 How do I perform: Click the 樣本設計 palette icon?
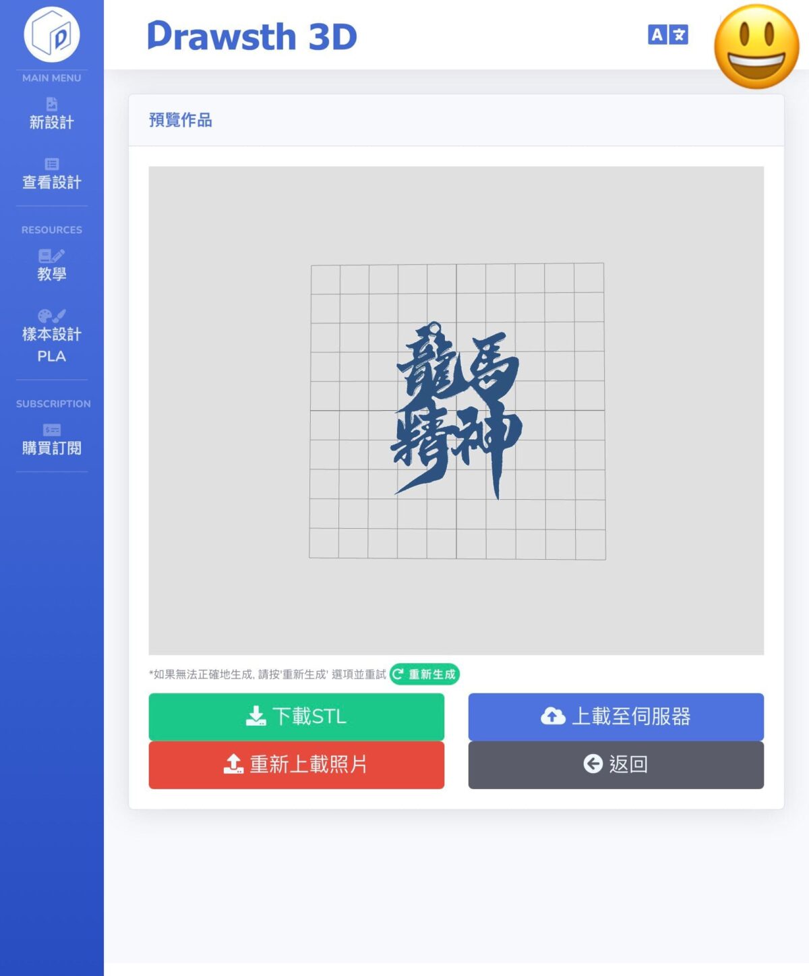52,316
